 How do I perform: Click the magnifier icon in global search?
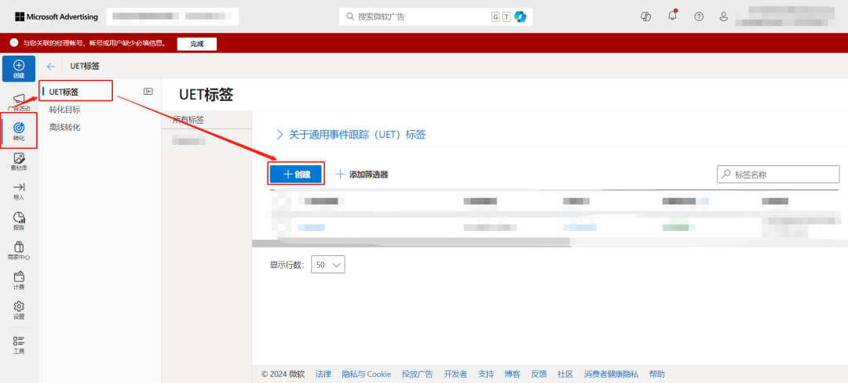coord(349,16)
